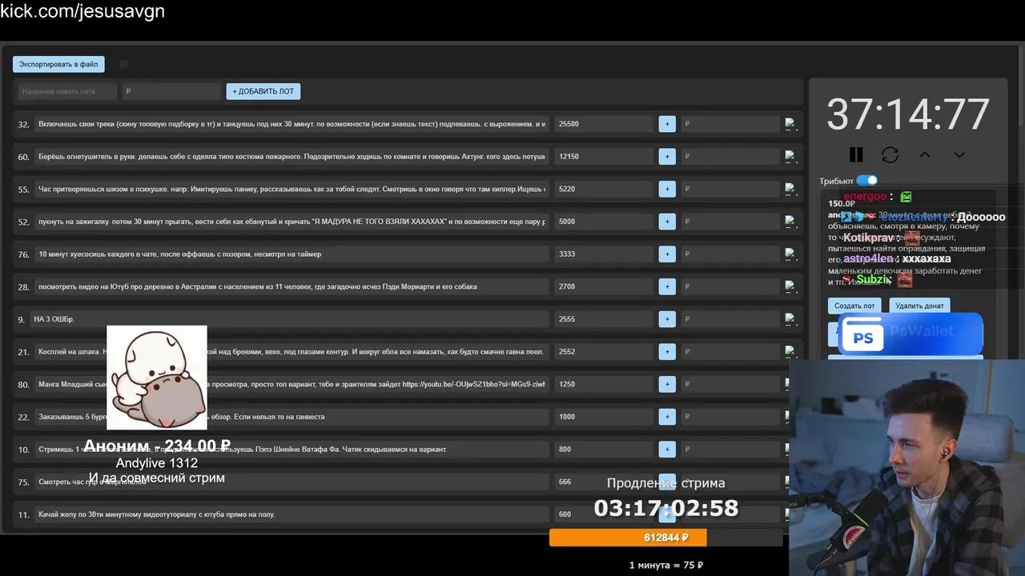Click the Экспортировать в файл button
The height and width of the screenshot is (576, 1025).
pos(58,64)
